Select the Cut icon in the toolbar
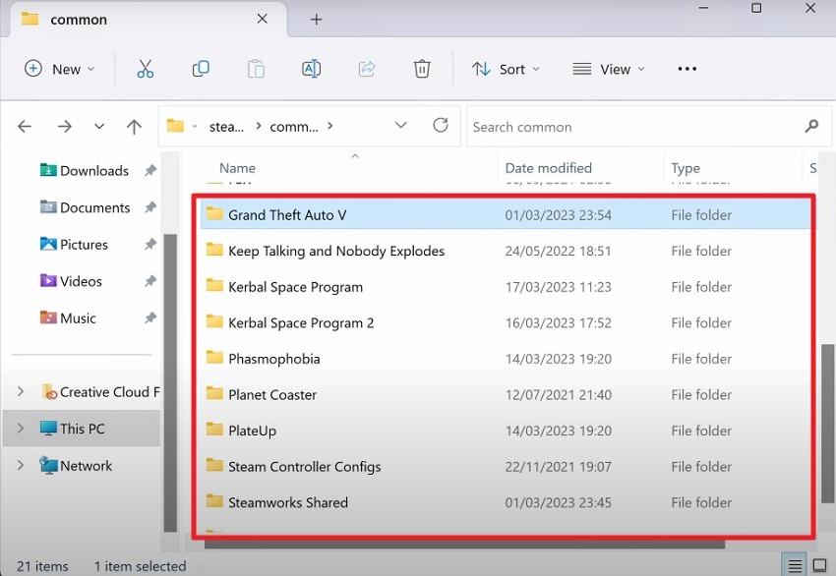This screenshot has height=576, width=836. click(x=146, y=69)
